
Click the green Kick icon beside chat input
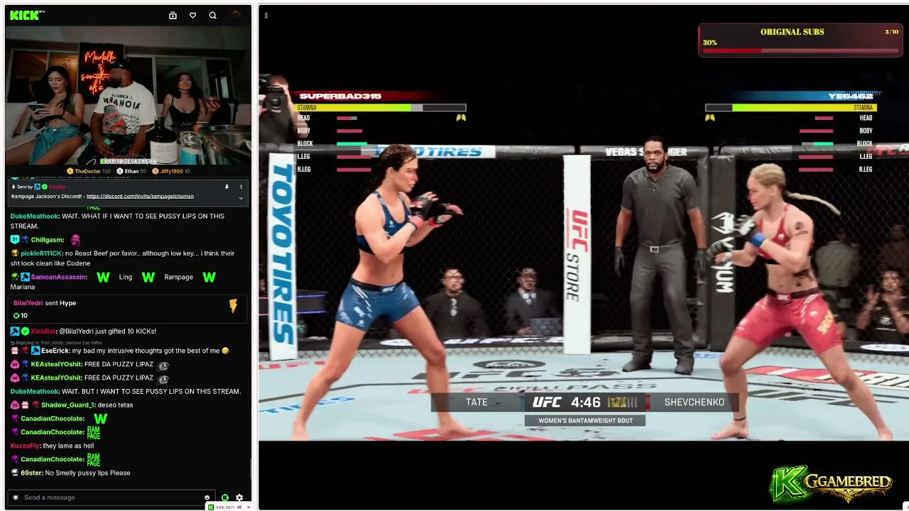(x=225, y=498)
